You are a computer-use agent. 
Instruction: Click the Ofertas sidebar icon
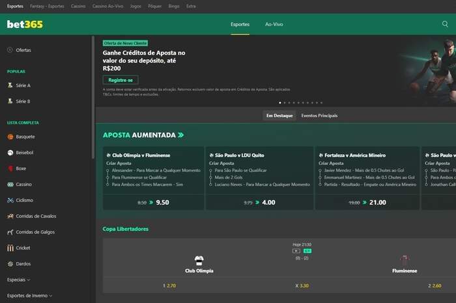coord(10,50)
